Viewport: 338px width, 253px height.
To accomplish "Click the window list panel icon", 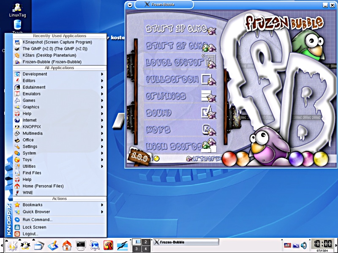I will [39, 245].
